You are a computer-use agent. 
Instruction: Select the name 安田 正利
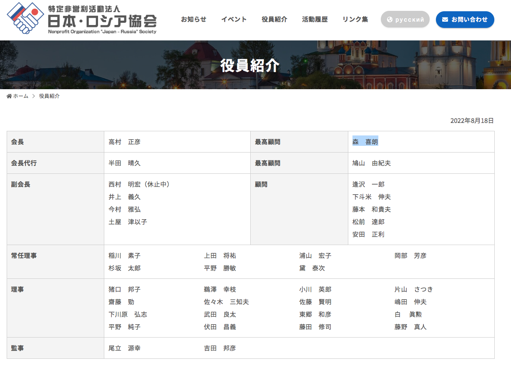(369, 234)
